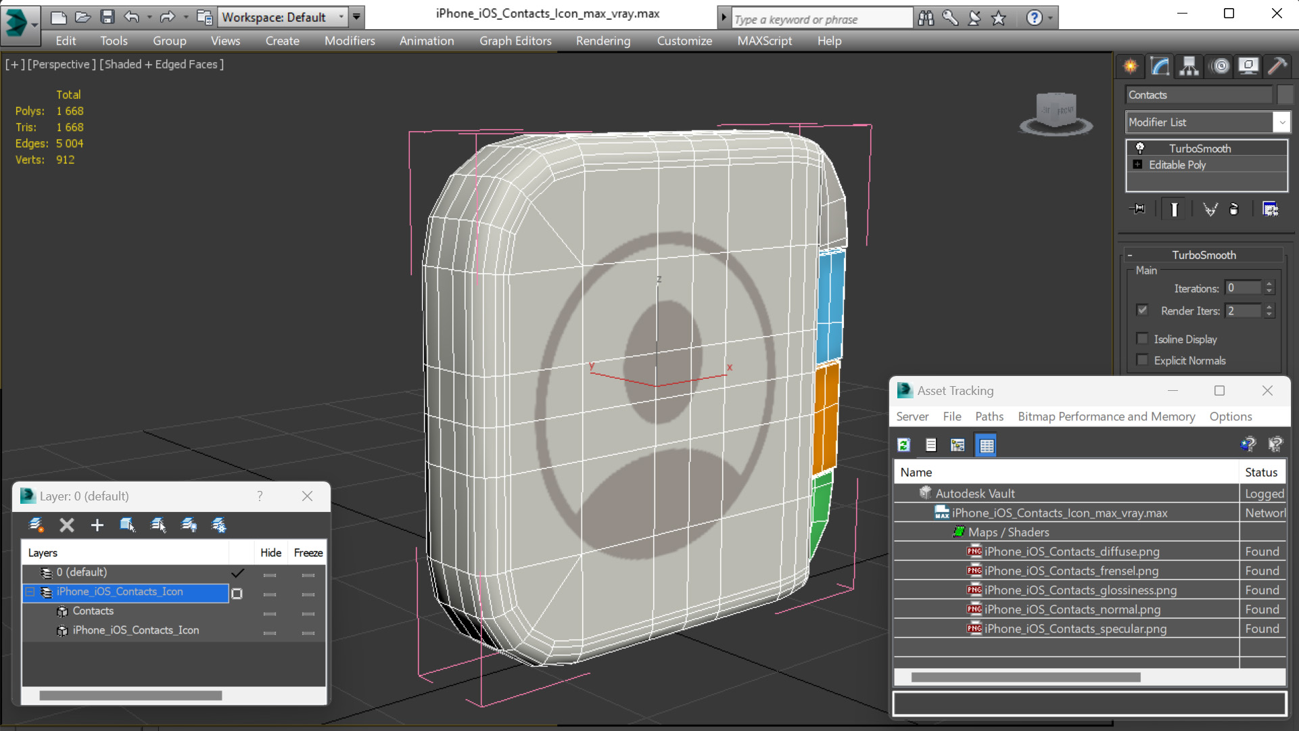This screenshot has width=1299, height=731.
Task: Open the Help icon dropdown arrow
Action: point(1050,18)
